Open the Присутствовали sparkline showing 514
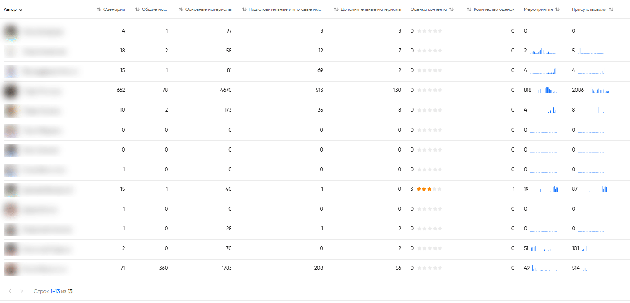Image resolution: width=630 pixels, height=303 pixels. tap(596, 268)
